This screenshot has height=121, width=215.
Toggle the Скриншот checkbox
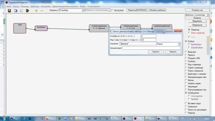pyautogui.click(x=186, y=107)
